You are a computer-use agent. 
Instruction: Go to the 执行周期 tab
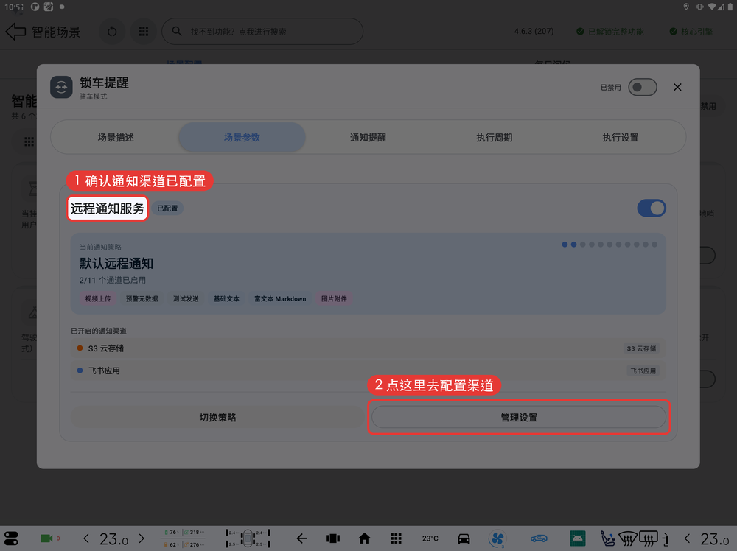tap(494, 137)
